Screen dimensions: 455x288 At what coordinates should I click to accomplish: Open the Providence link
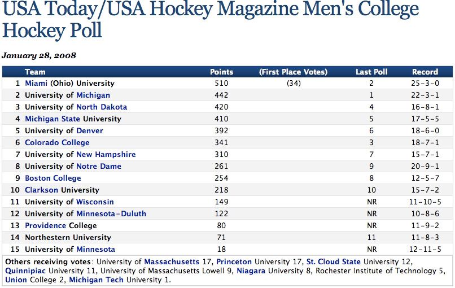click(x=45, y=226)
